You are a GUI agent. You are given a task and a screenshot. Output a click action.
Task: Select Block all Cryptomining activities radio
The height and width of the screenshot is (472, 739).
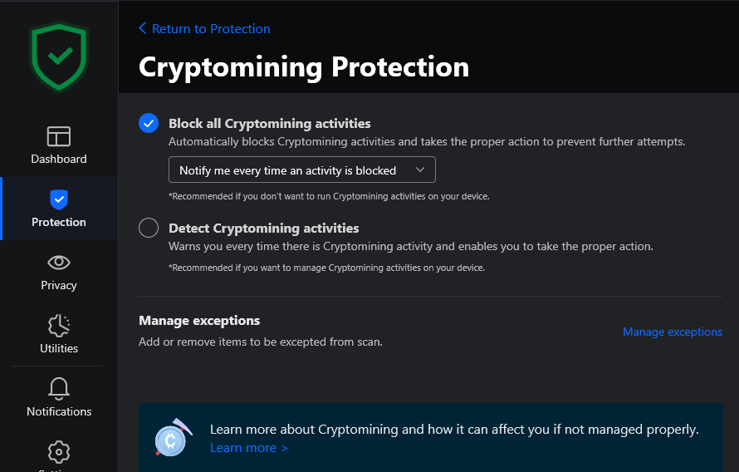149,123
